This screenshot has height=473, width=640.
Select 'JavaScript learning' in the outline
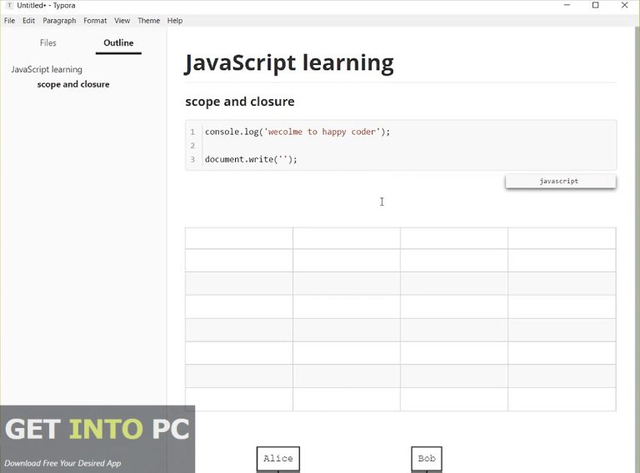47,69
